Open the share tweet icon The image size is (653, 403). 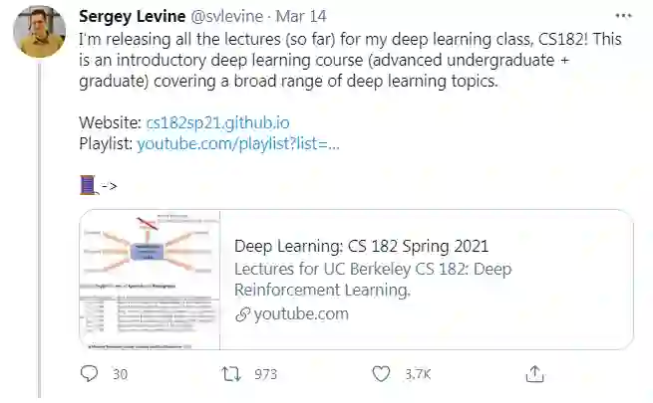(534, 374)
